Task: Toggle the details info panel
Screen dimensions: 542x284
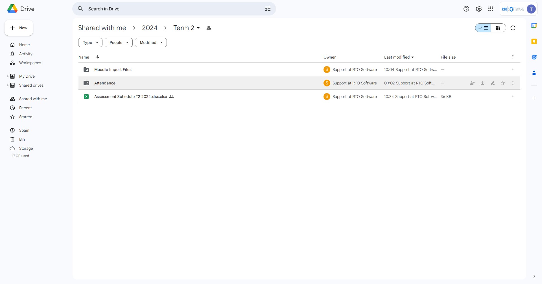Action: tap(513, 28)
